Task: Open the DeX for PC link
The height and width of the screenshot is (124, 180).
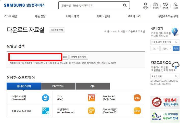Action: pyautogui.click(x=109, y=98)
